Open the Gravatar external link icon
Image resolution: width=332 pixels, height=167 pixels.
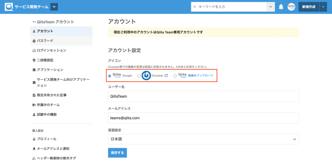(166, 75)
